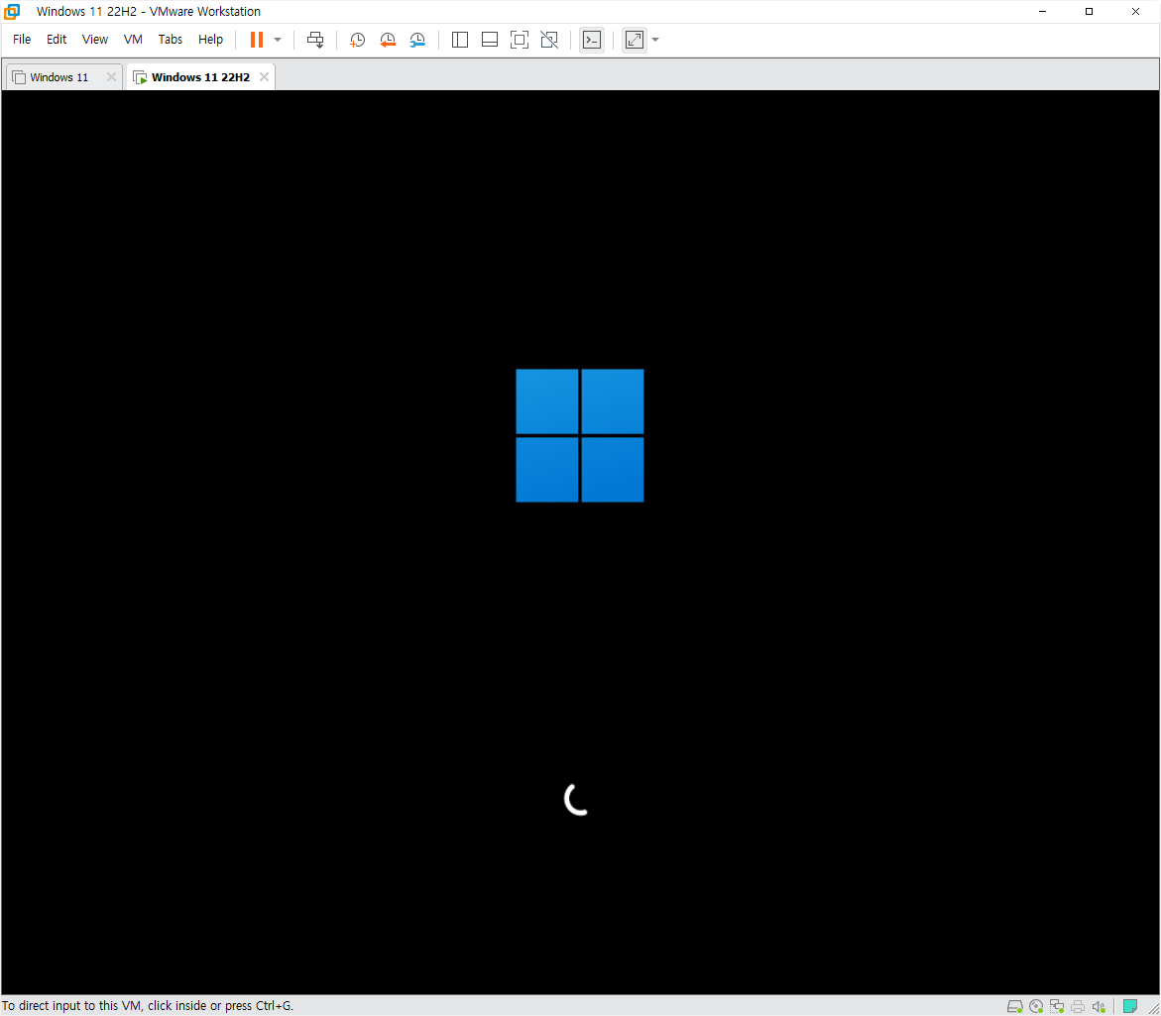Open the VM menu
1161x1016 pixels.
coord(133,40)
